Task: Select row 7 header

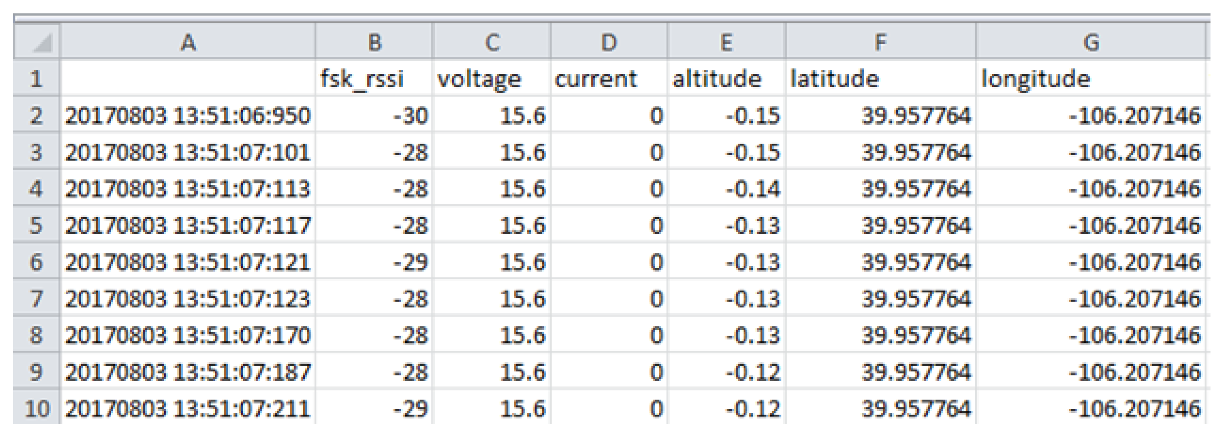Action: pos(37,298)
